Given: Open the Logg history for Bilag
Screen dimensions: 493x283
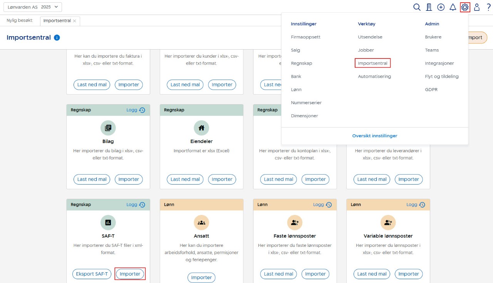Looking at the screenshot, I should click(x=136, y=110).
